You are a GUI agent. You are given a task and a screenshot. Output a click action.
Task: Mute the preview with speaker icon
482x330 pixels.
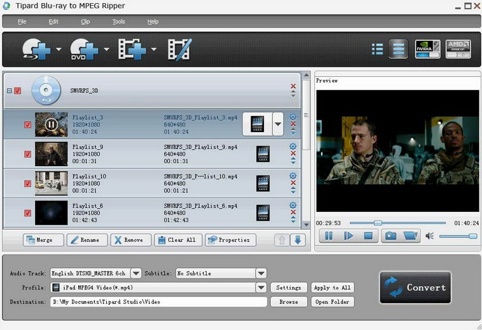430,236
